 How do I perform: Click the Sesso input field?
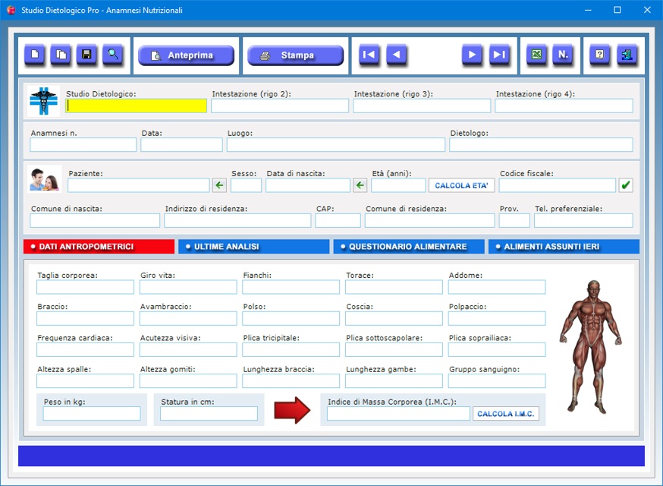click(x=246, y=185)
